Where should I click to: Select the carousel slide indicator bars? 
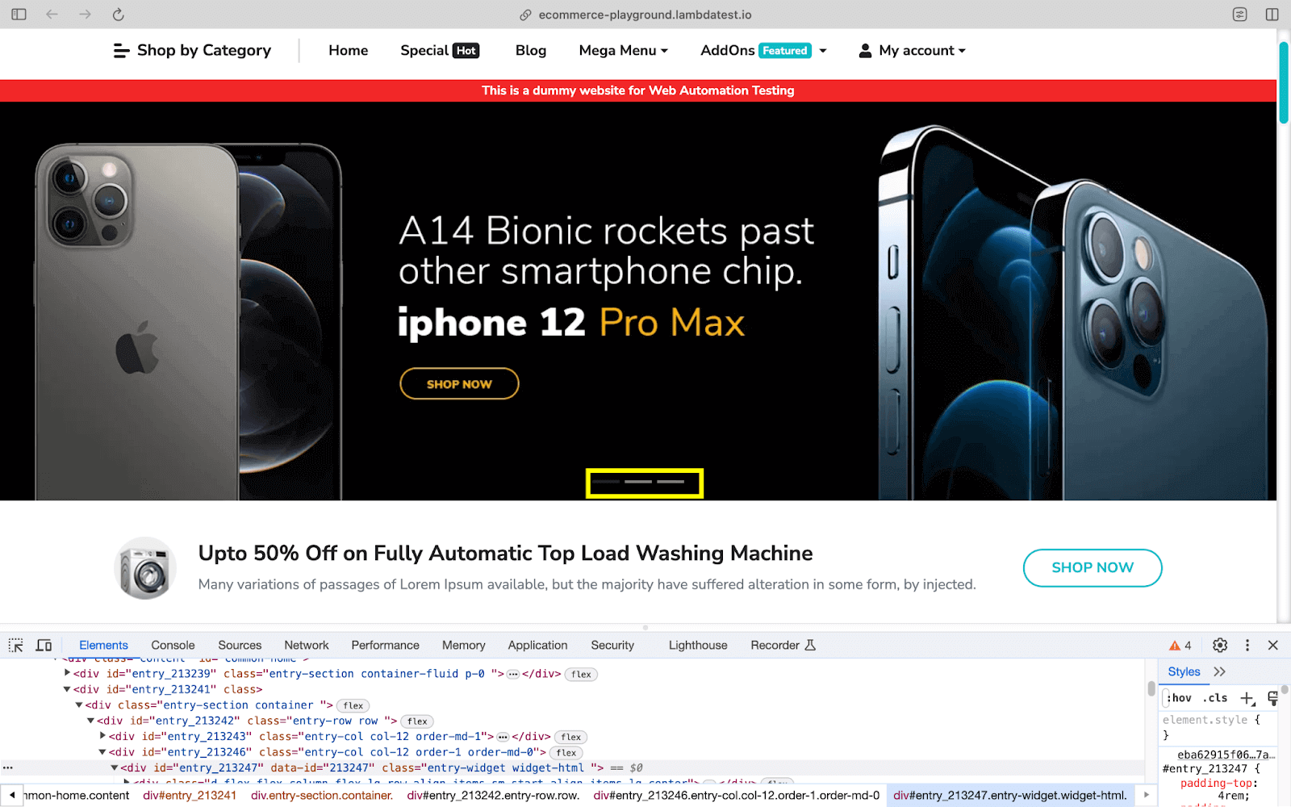[x=645, y=483]
